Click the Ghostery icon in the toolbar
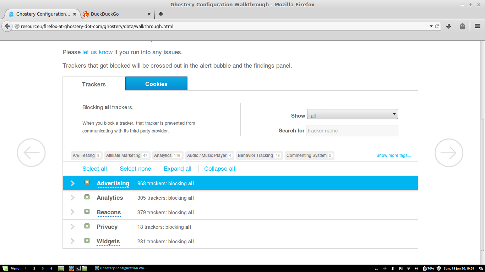The width and height of the screenshot is (485, 272). pyautogui.click(x=462, y=26)
